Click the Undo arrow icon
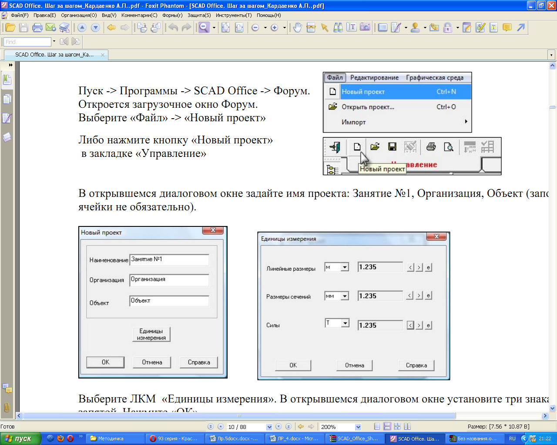The image size is (557, 445). tap(173, 27)
